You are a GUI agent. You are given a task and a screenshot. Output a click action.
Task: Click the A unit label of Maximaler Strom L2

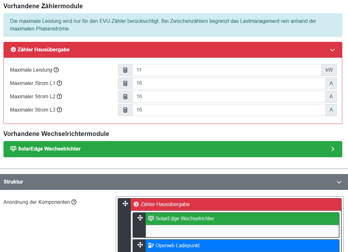click(x=331, y=97)
